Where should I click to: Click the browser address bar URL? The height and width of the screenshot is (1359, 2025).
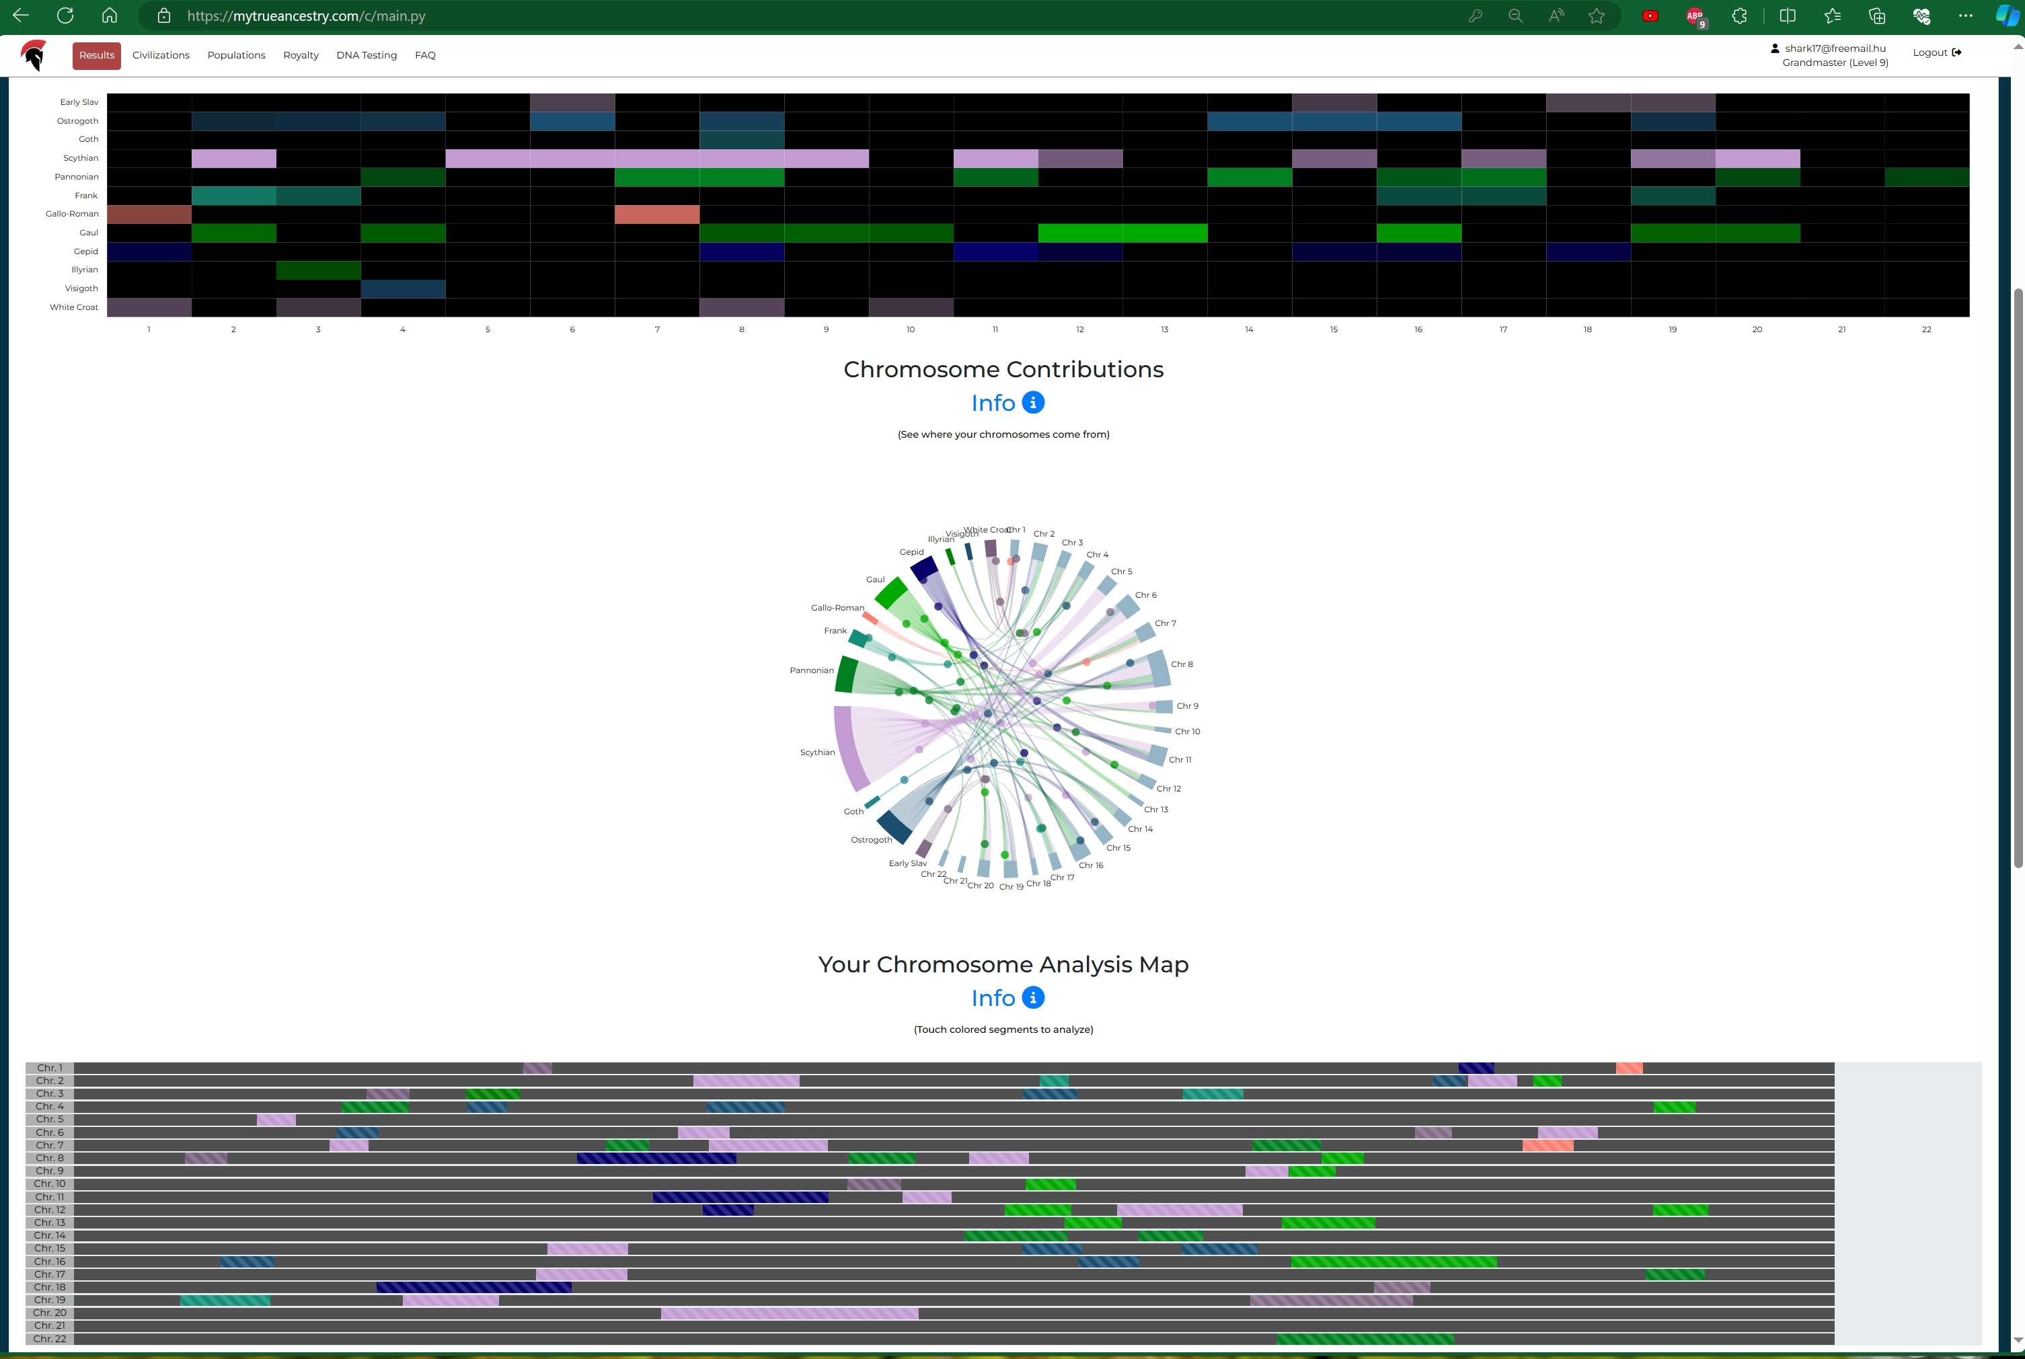305,16
